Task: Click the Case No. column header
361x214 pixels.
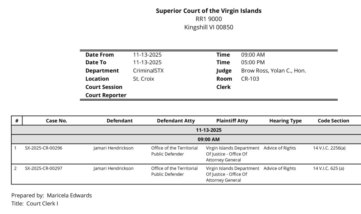Action: [x=56, y=121]
